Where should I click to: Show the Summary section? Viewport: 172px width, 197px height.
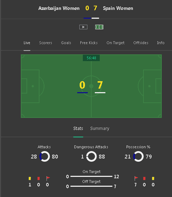[x=100, y=129]
